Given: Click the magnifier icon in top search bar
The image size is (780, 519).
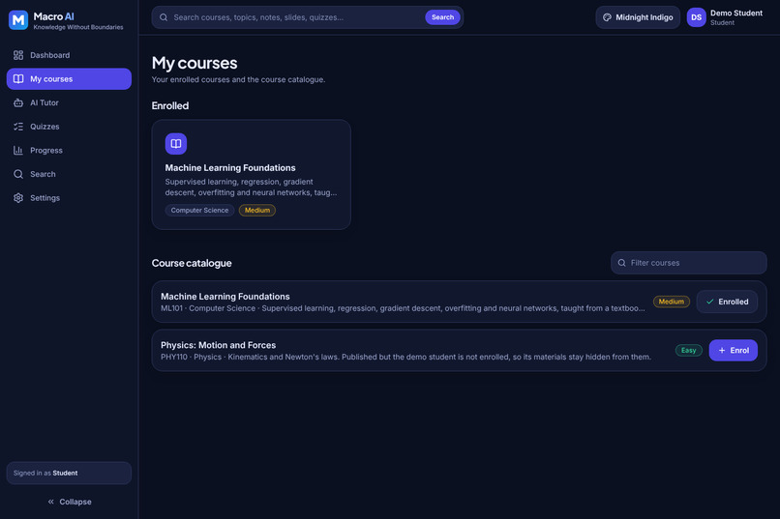Looking at the screenshot, I should click(164, 17).
